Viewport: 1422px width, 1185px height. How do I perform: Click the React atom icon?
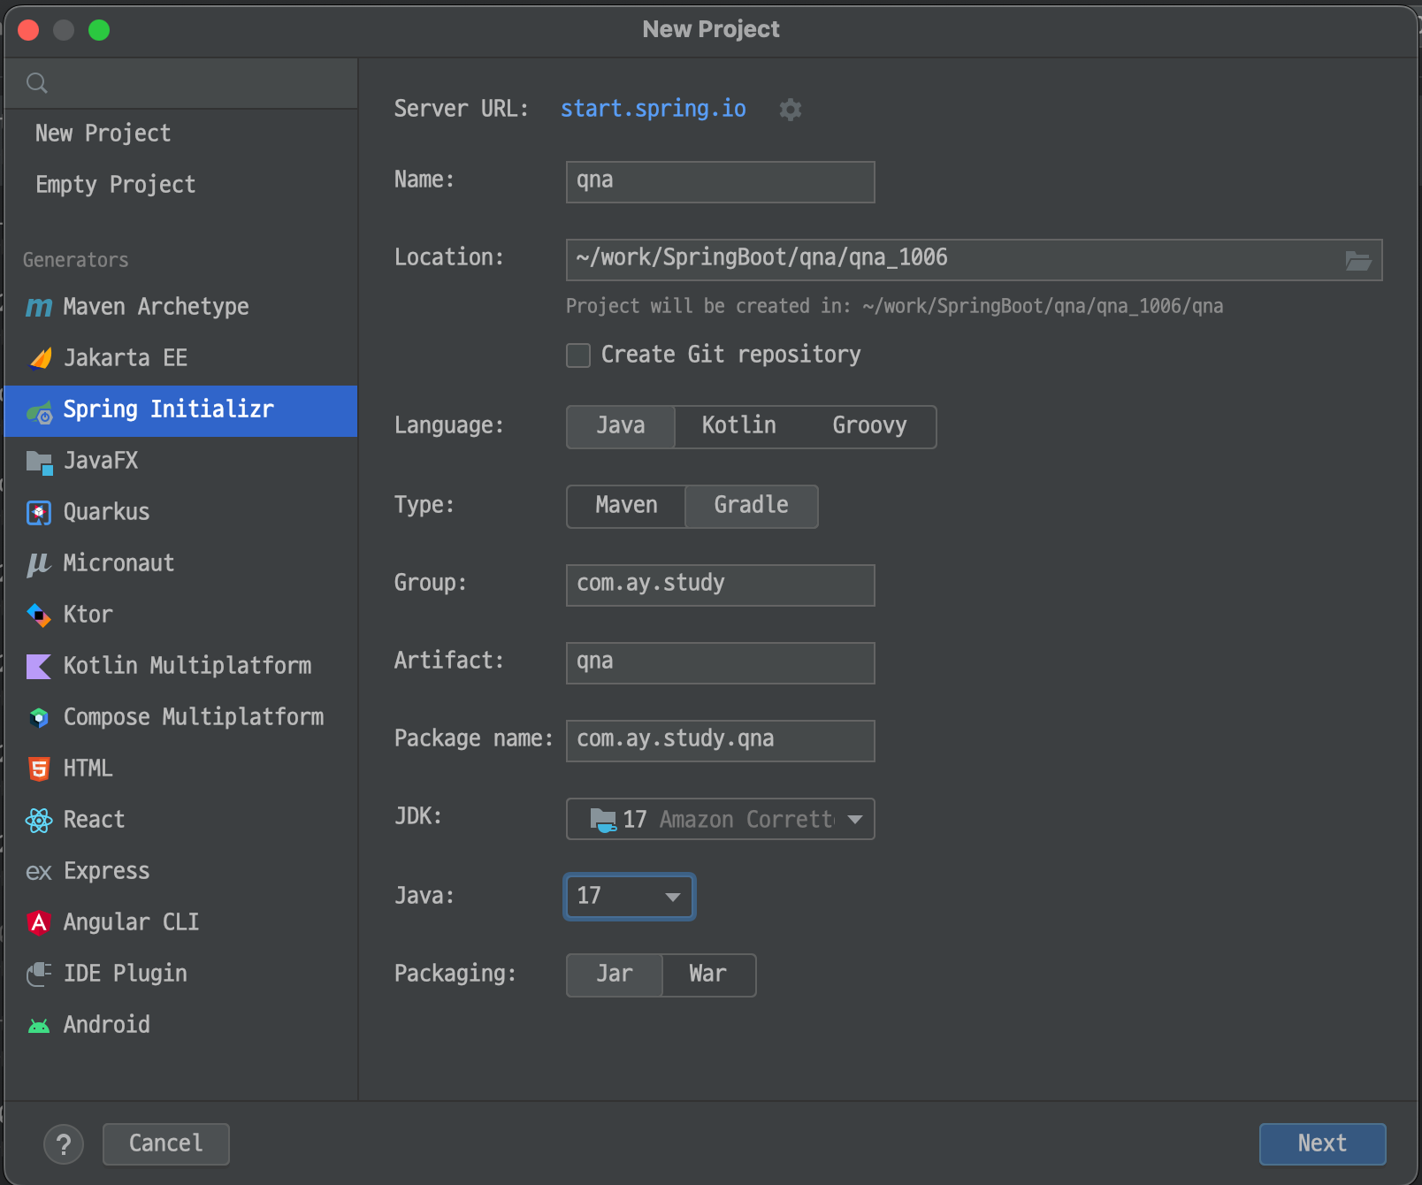coord(39,821)
